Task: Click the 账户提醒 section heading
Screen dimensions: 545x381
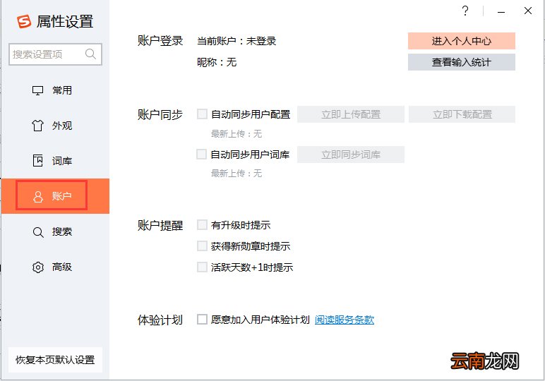Action: [x=160, y=225]
